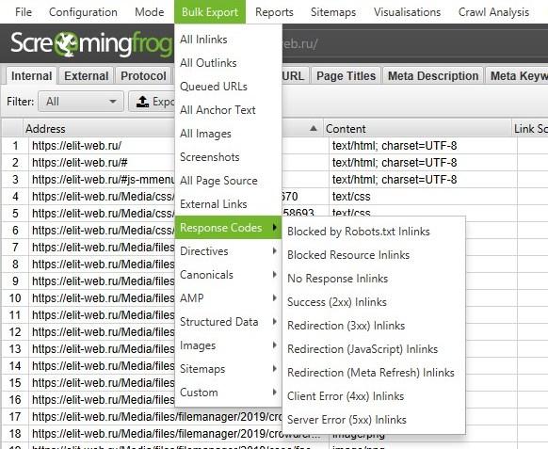
Task: Click the Link Score column header
Action: tap(530, 129)
